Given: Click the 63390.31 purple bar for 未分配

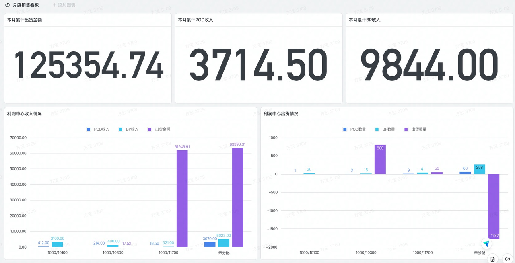Looking at the screenshot, I should [237, 197].
